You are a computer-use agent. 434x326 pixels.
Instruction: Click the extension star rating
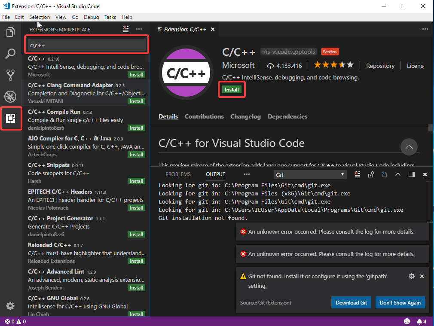[334, 65]
